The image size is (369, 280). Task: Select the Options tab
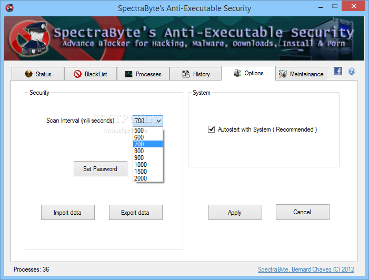tap(248, 73)
